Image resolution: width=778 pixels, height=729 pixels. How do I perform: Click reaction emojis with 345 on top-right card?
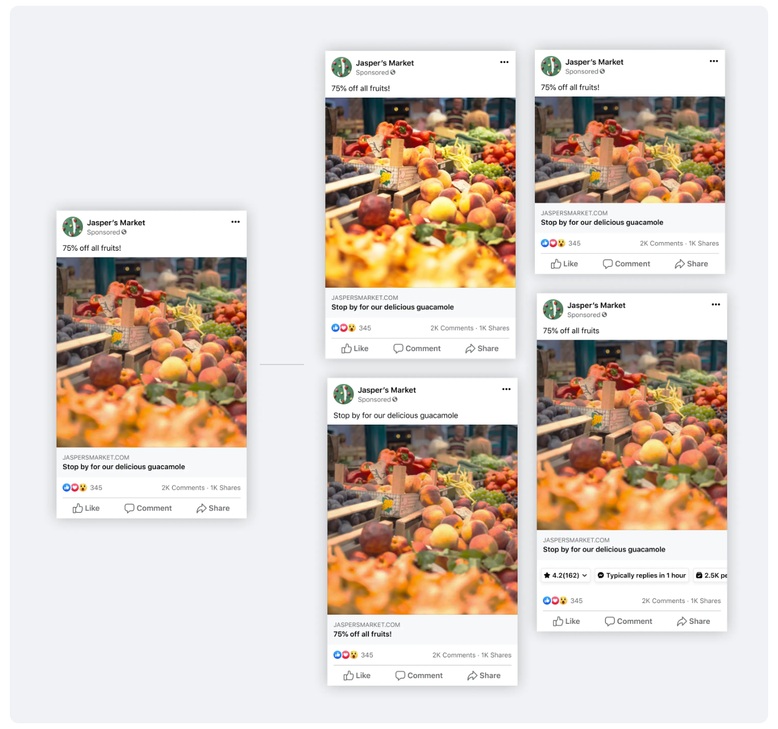click(x=561, y=243)
